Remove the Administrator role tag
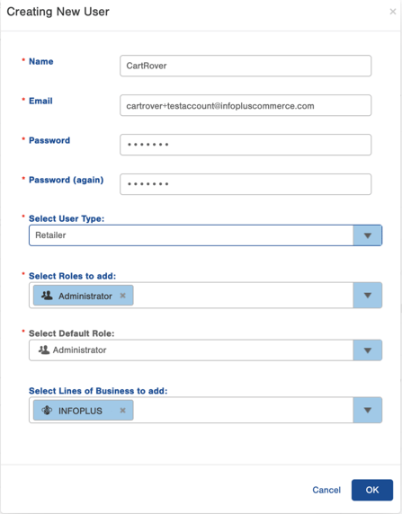402x514 pixels. pos(122,296)
